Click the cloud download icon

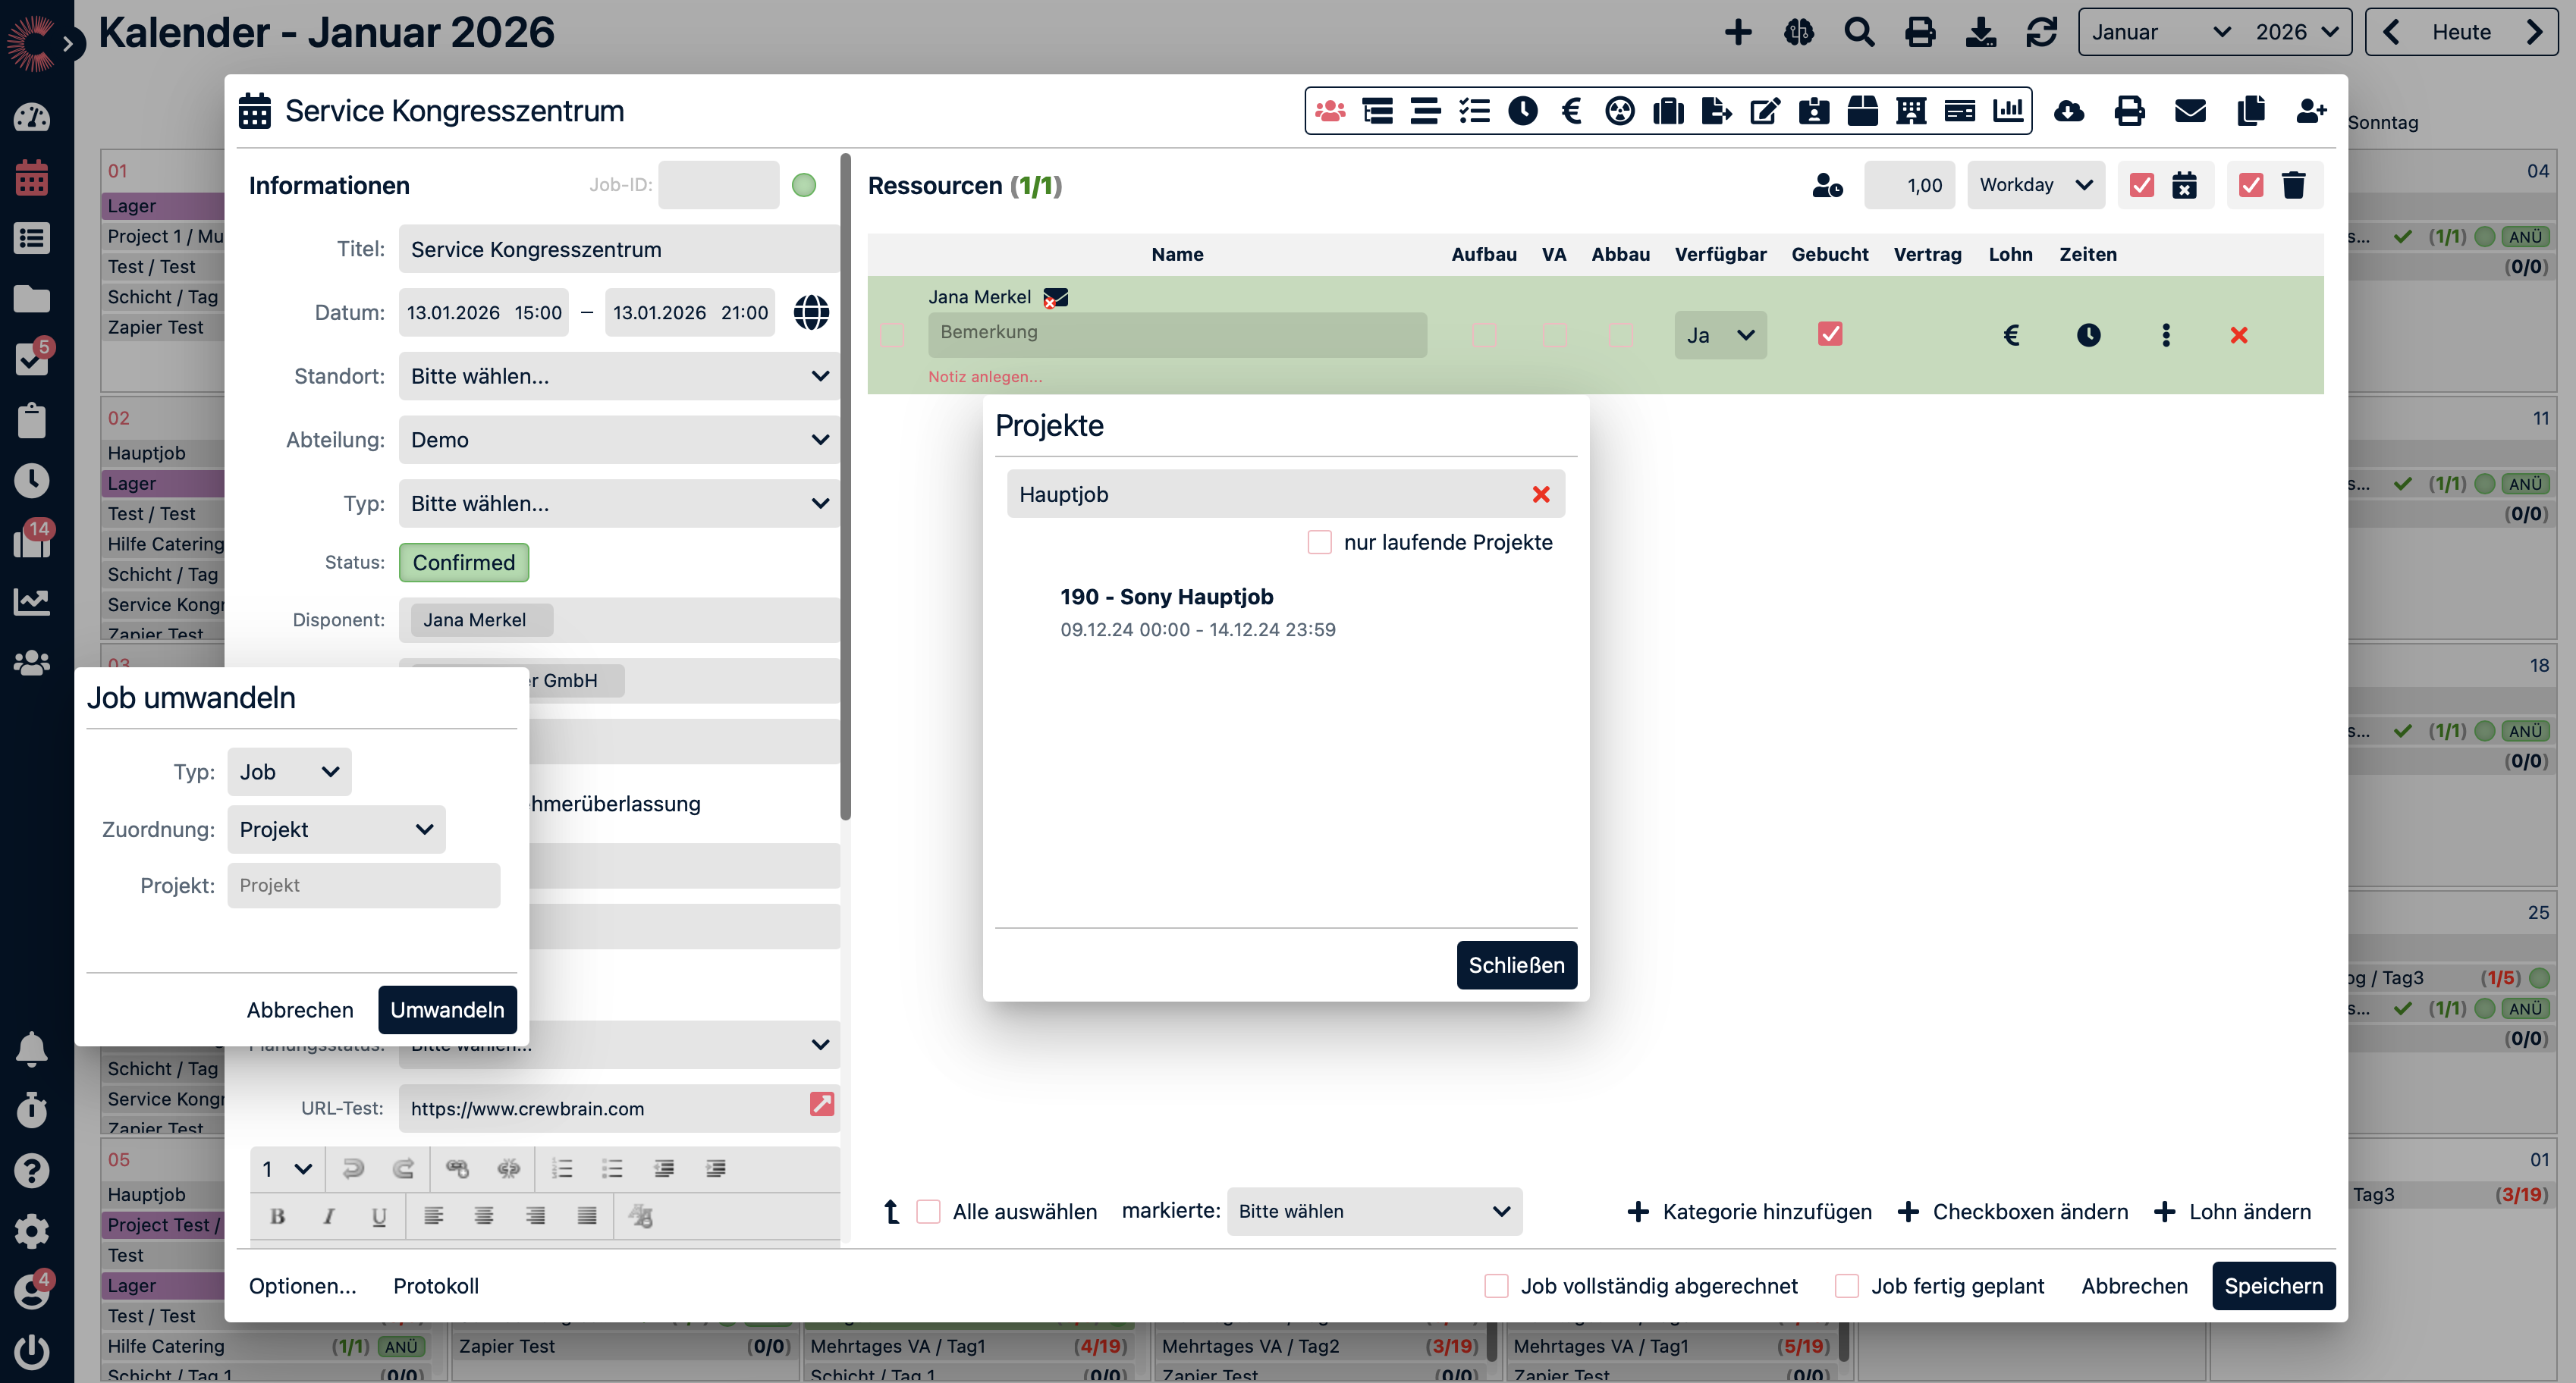(x=2069, y=111)
